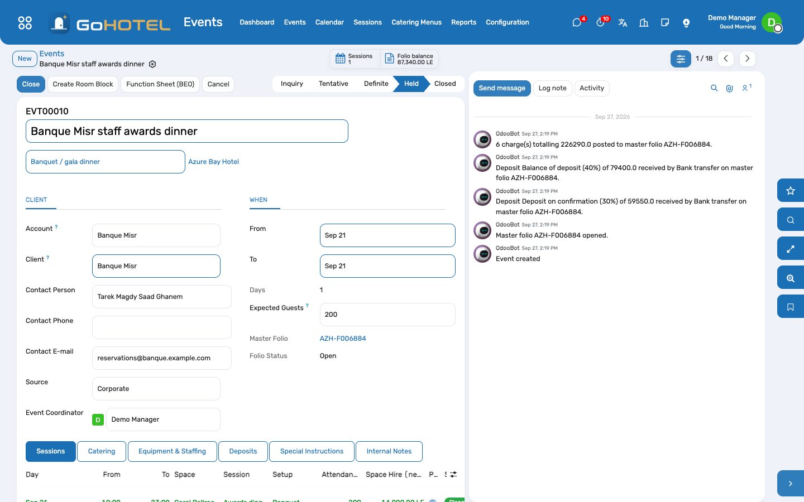Click the gear icon beside the event name
The height and width of the screenshot is (502, 804).
pyautogui.click(x=152, y=64)
